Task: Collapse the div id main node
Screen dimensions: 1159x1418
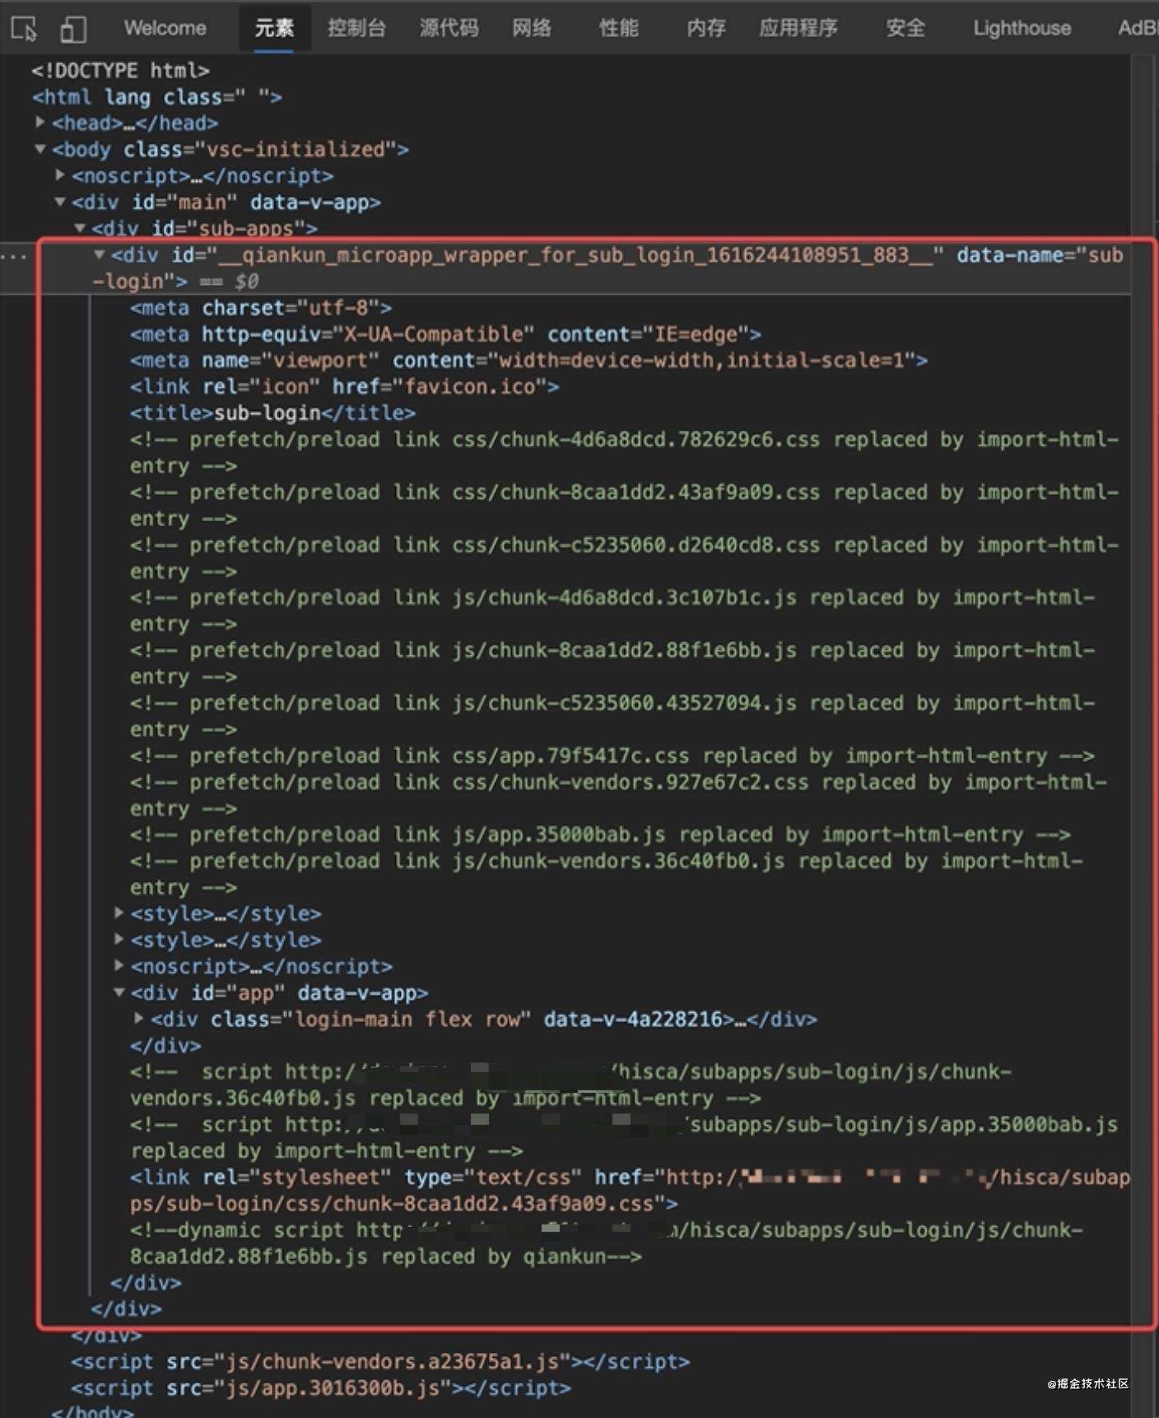Action: tap(60, 202)
